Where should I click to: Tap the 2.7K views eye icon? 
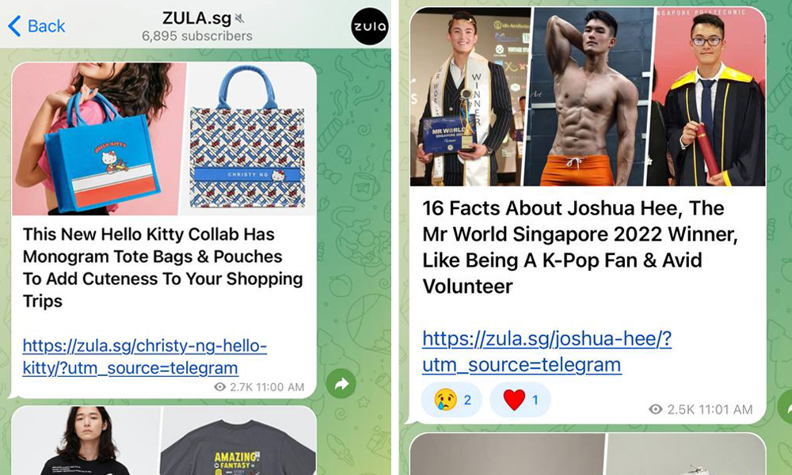(x=219, y=386)
